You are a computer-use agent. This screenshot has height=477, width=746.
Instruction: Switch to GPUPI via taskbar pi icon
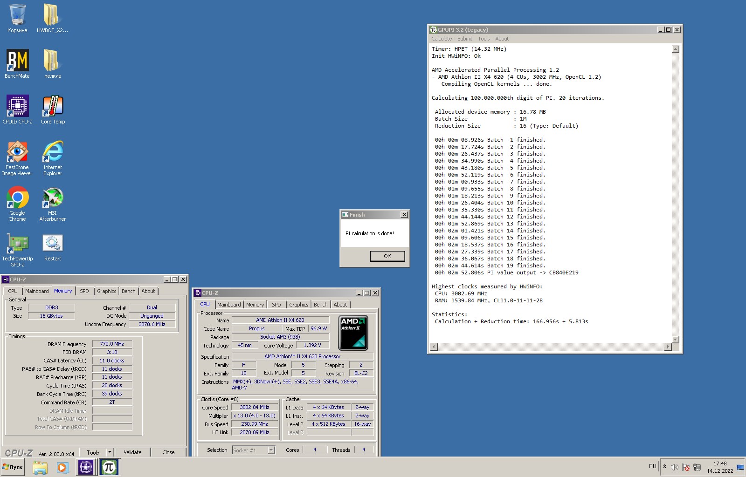pyautogui.click(x=109, y=467)
